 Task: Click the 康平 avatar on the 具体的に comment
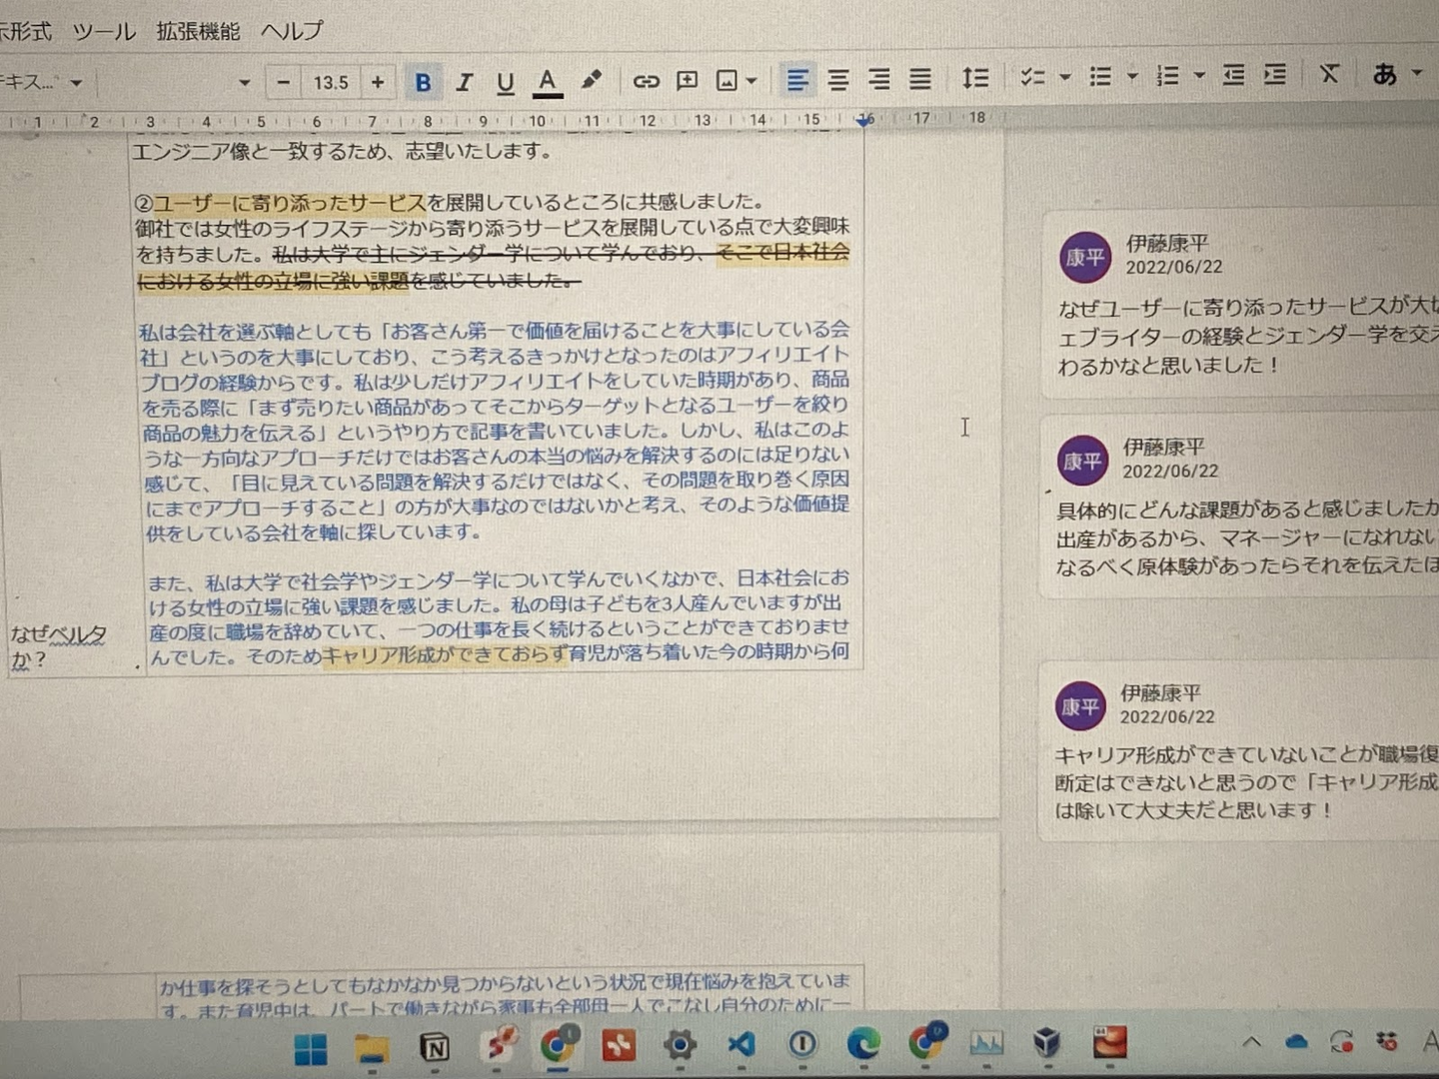click(1082, 461)
